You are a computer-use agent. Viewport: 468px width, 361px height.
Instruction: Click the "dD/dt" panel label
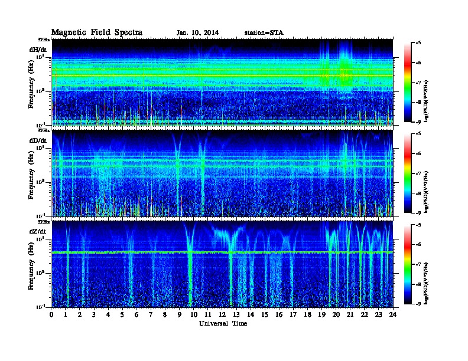tap(38, 140)
